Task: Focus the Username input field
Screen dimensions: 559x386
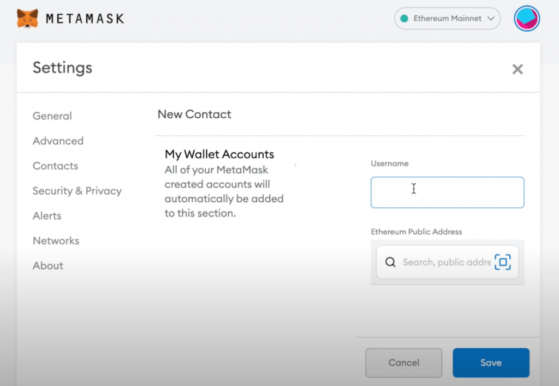Action: [x=448, y=192]
